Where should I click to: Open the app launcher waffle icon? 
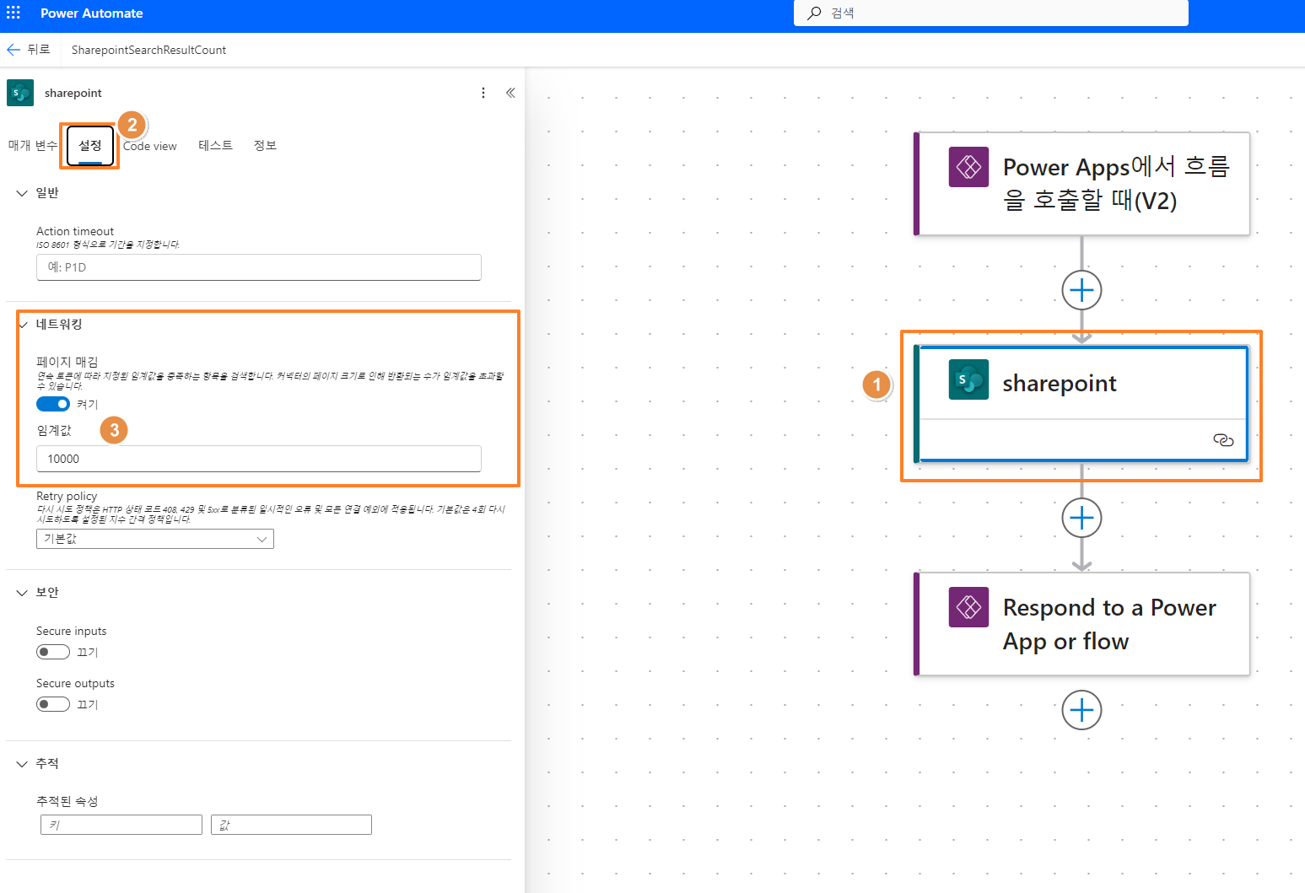click(13, 13)
